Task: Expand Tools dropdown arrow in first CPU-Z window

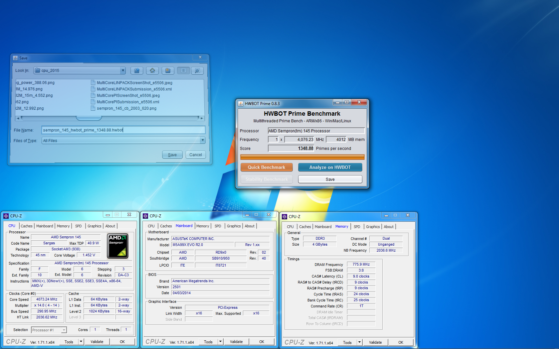Action: [81, 342]
